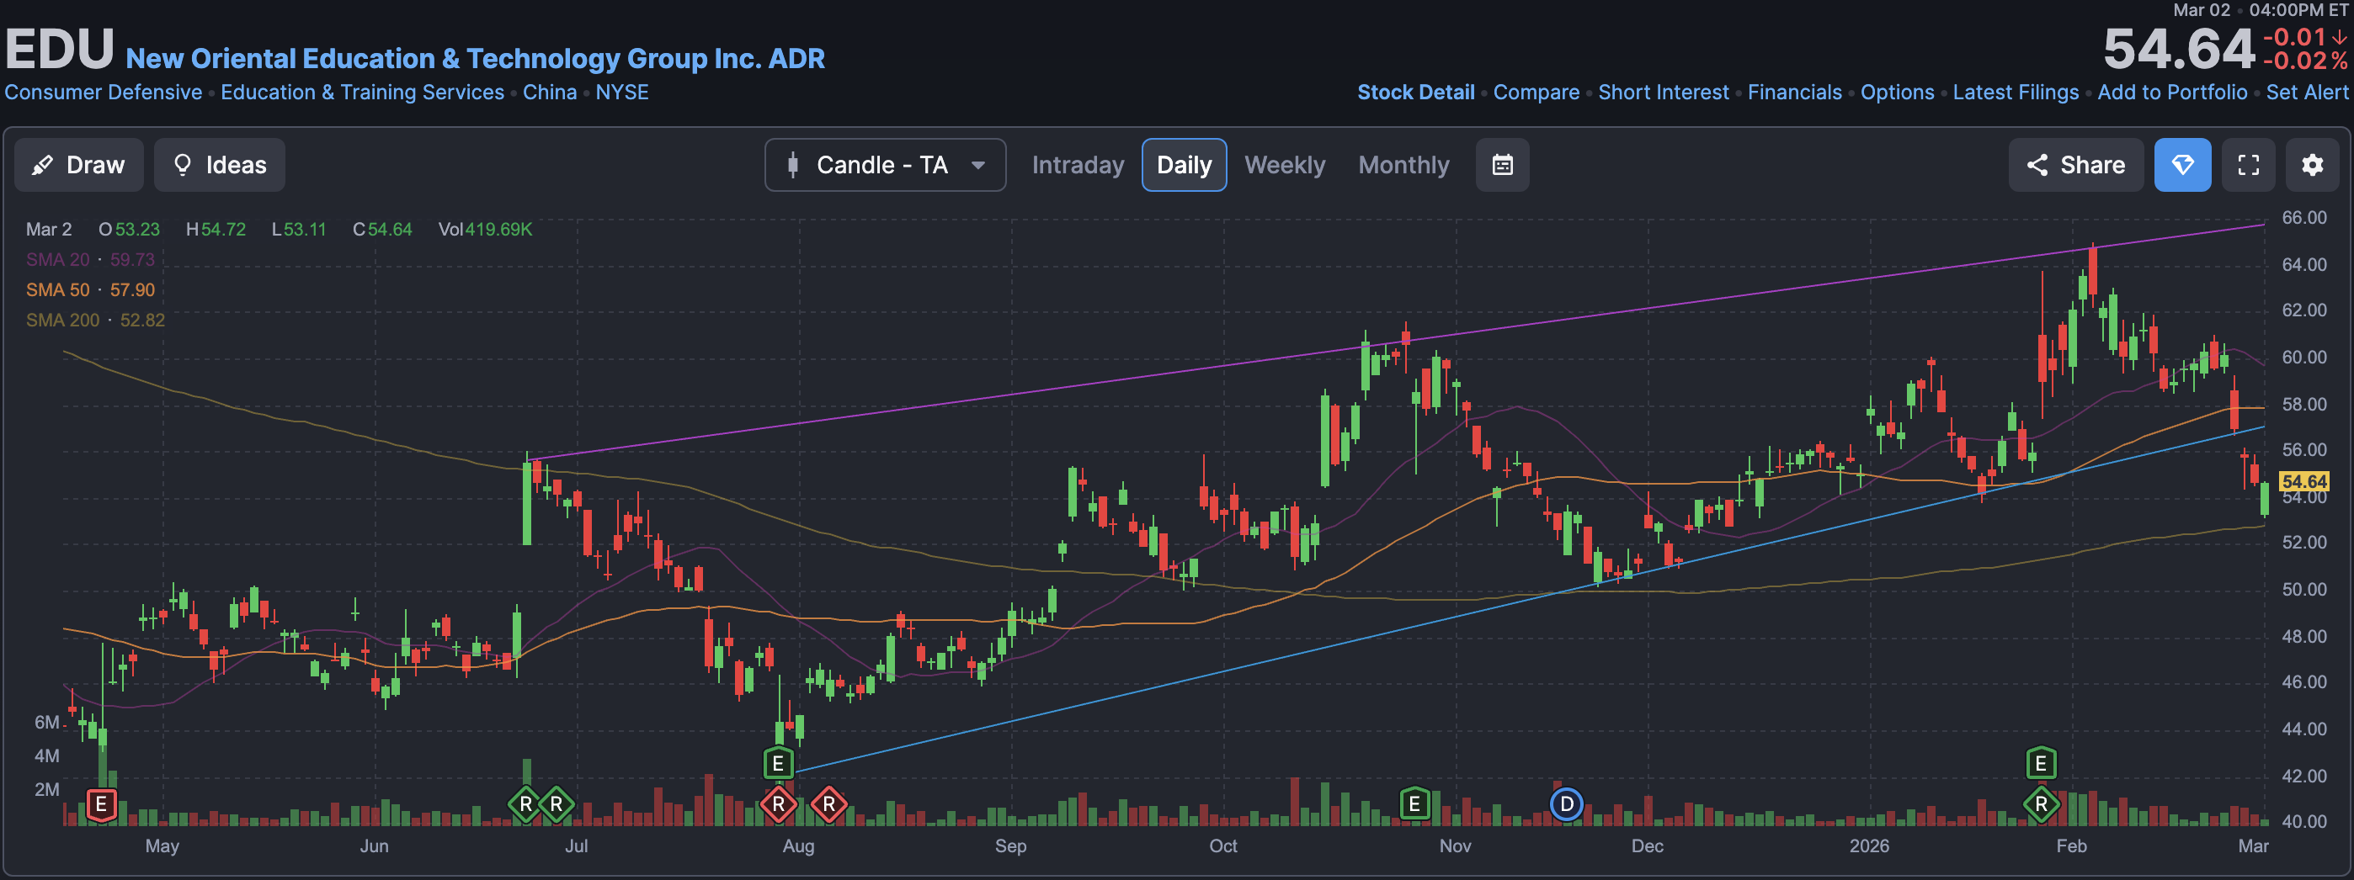Open the China country link

click(x=549, y=93)
